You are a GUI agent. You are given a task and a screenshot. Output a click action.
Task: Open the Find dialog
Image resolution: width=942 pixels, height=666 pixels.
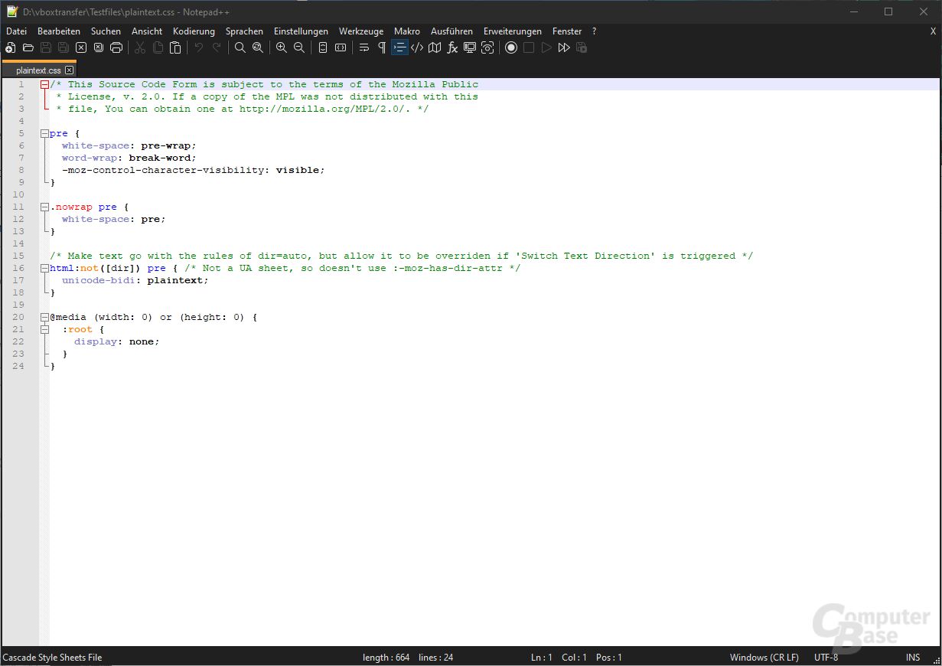click(240, 47)
